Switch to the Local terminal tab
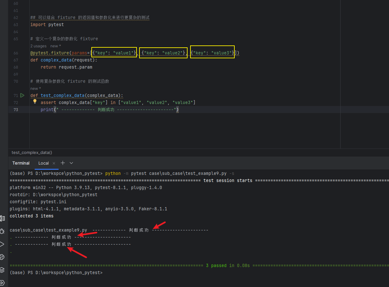This screenshot has width=389, height=287. tap(44, 163)
